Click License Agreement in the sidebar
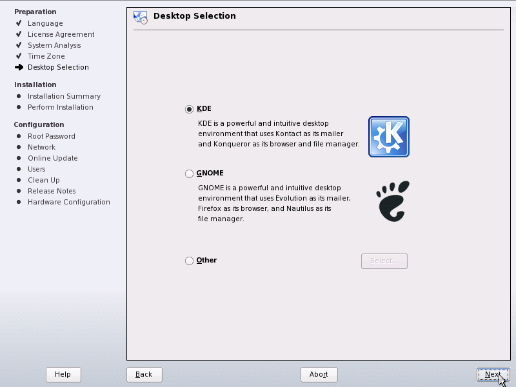 pyautogui.click(x=61, y=34)
